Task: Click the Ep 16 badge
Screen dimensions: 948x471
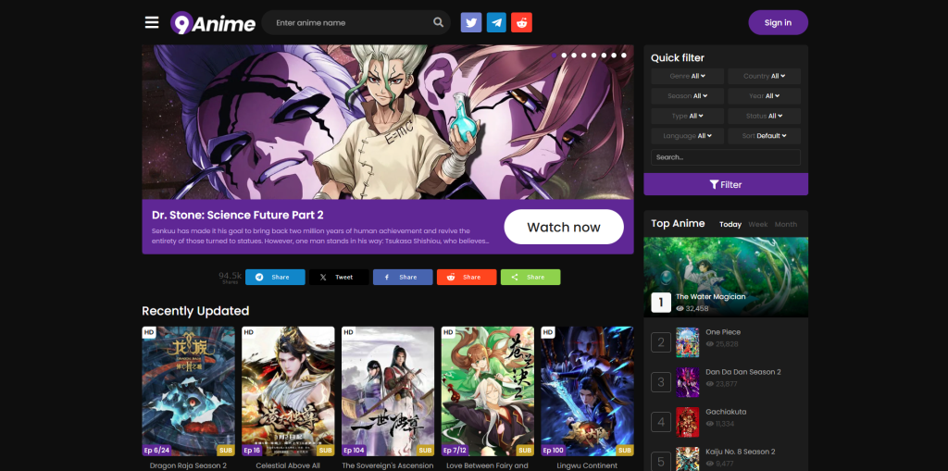Action: pyautogui.click(x=252, y=451)
